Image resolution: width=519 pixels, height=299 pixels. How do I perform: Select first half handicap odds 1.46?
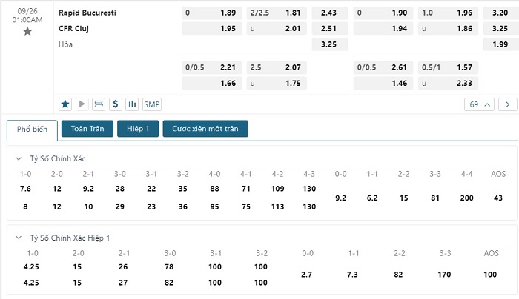[383, 83]
